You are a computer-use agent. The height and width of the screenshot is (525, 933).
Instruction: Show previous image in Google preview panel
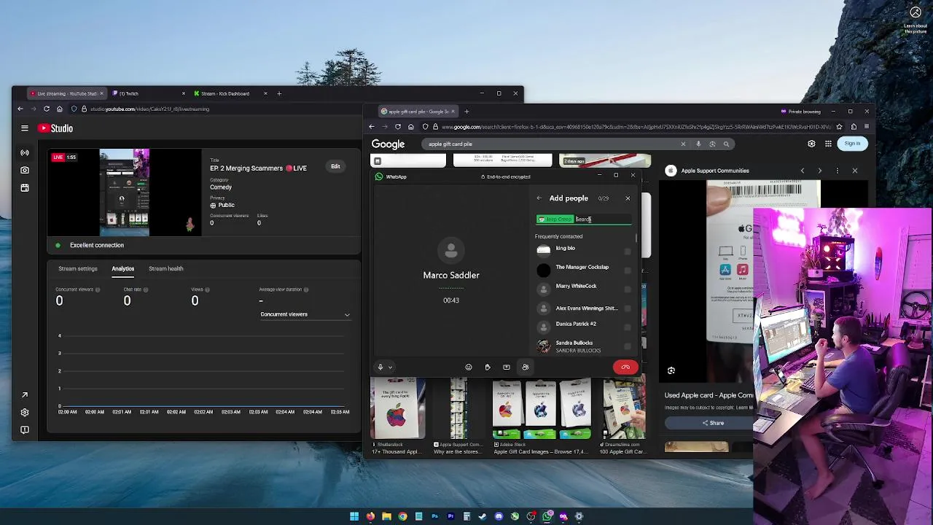[803, 171]
